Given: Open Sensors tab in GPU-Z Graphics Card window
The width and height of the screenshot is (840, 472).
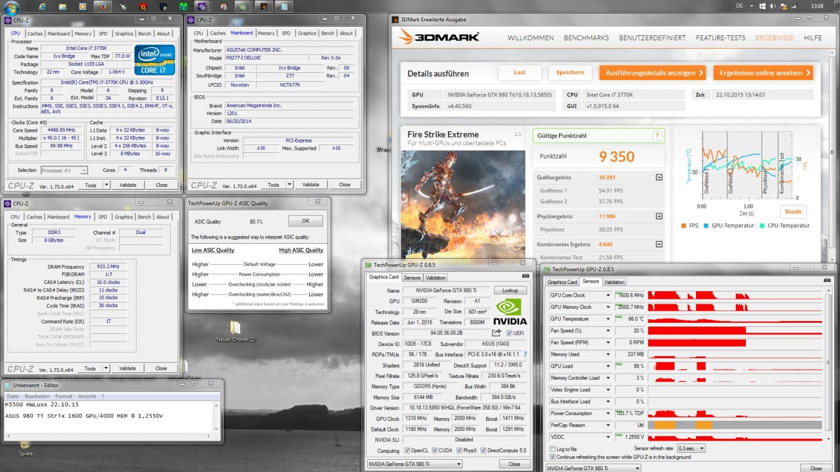Looking at the screenshot, I should 412,278.
